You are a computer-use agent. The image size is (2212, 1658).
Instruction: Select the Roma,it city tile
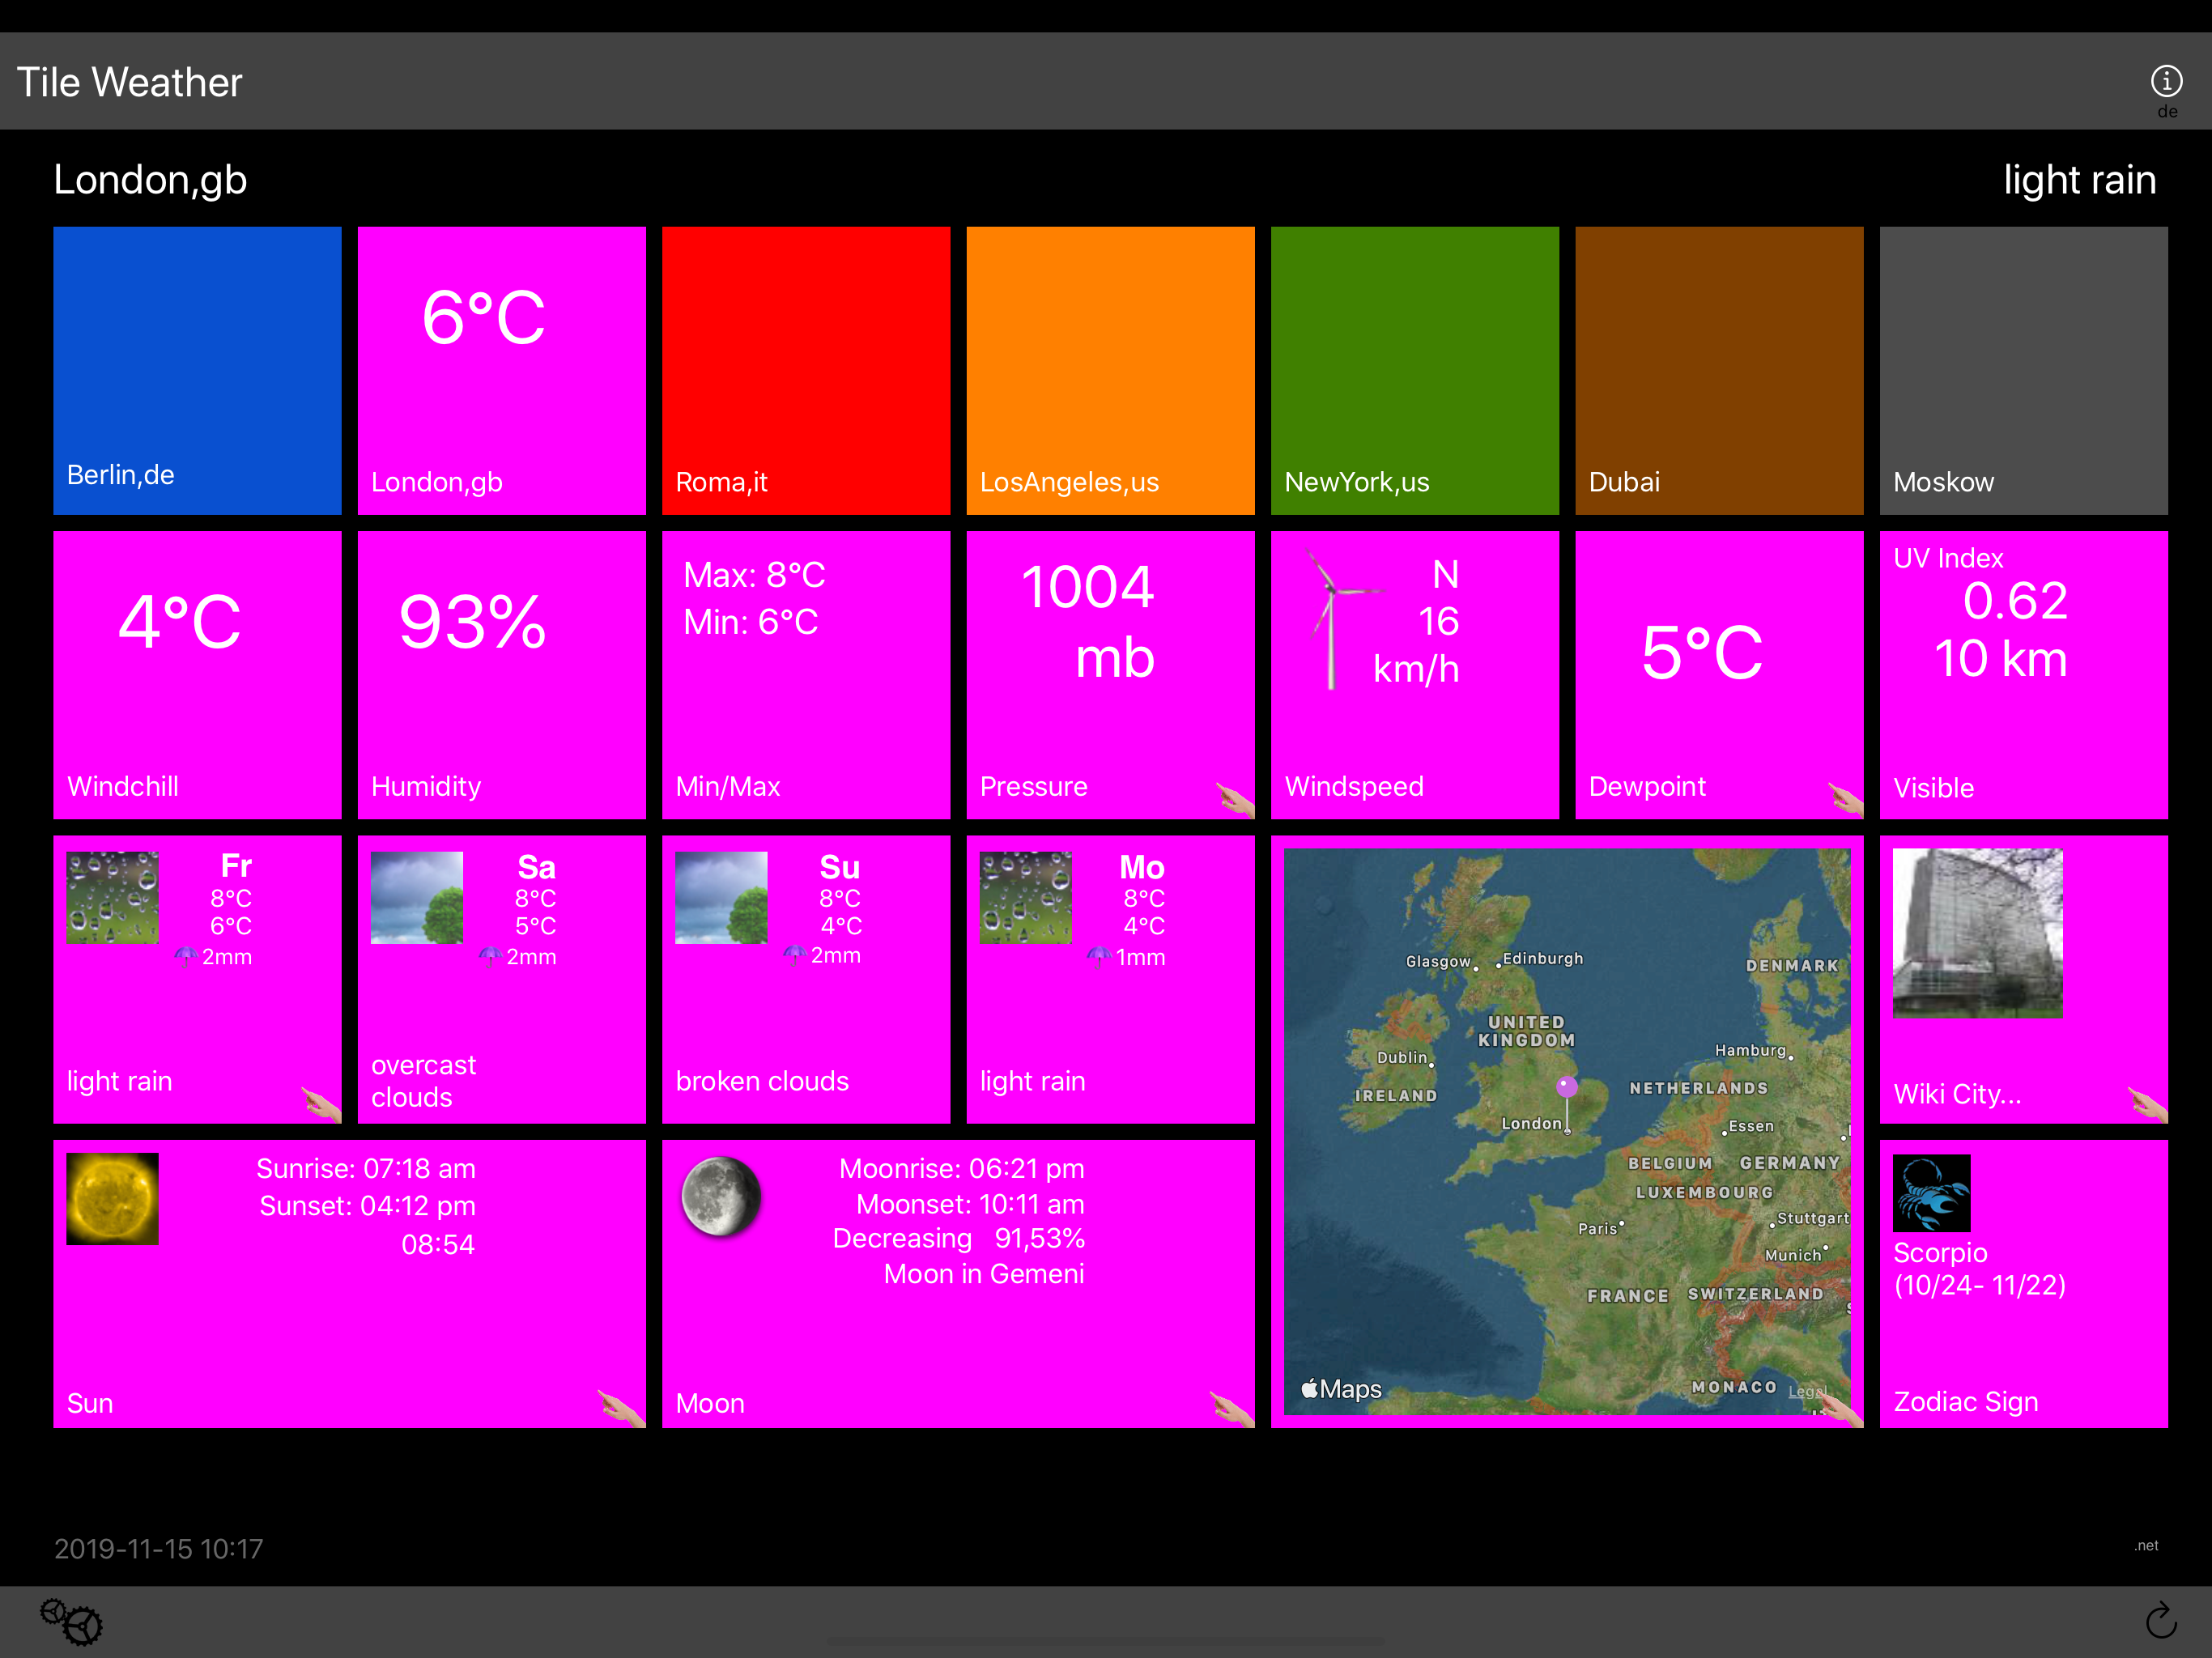pyautogui.click(x=805, y=370)
